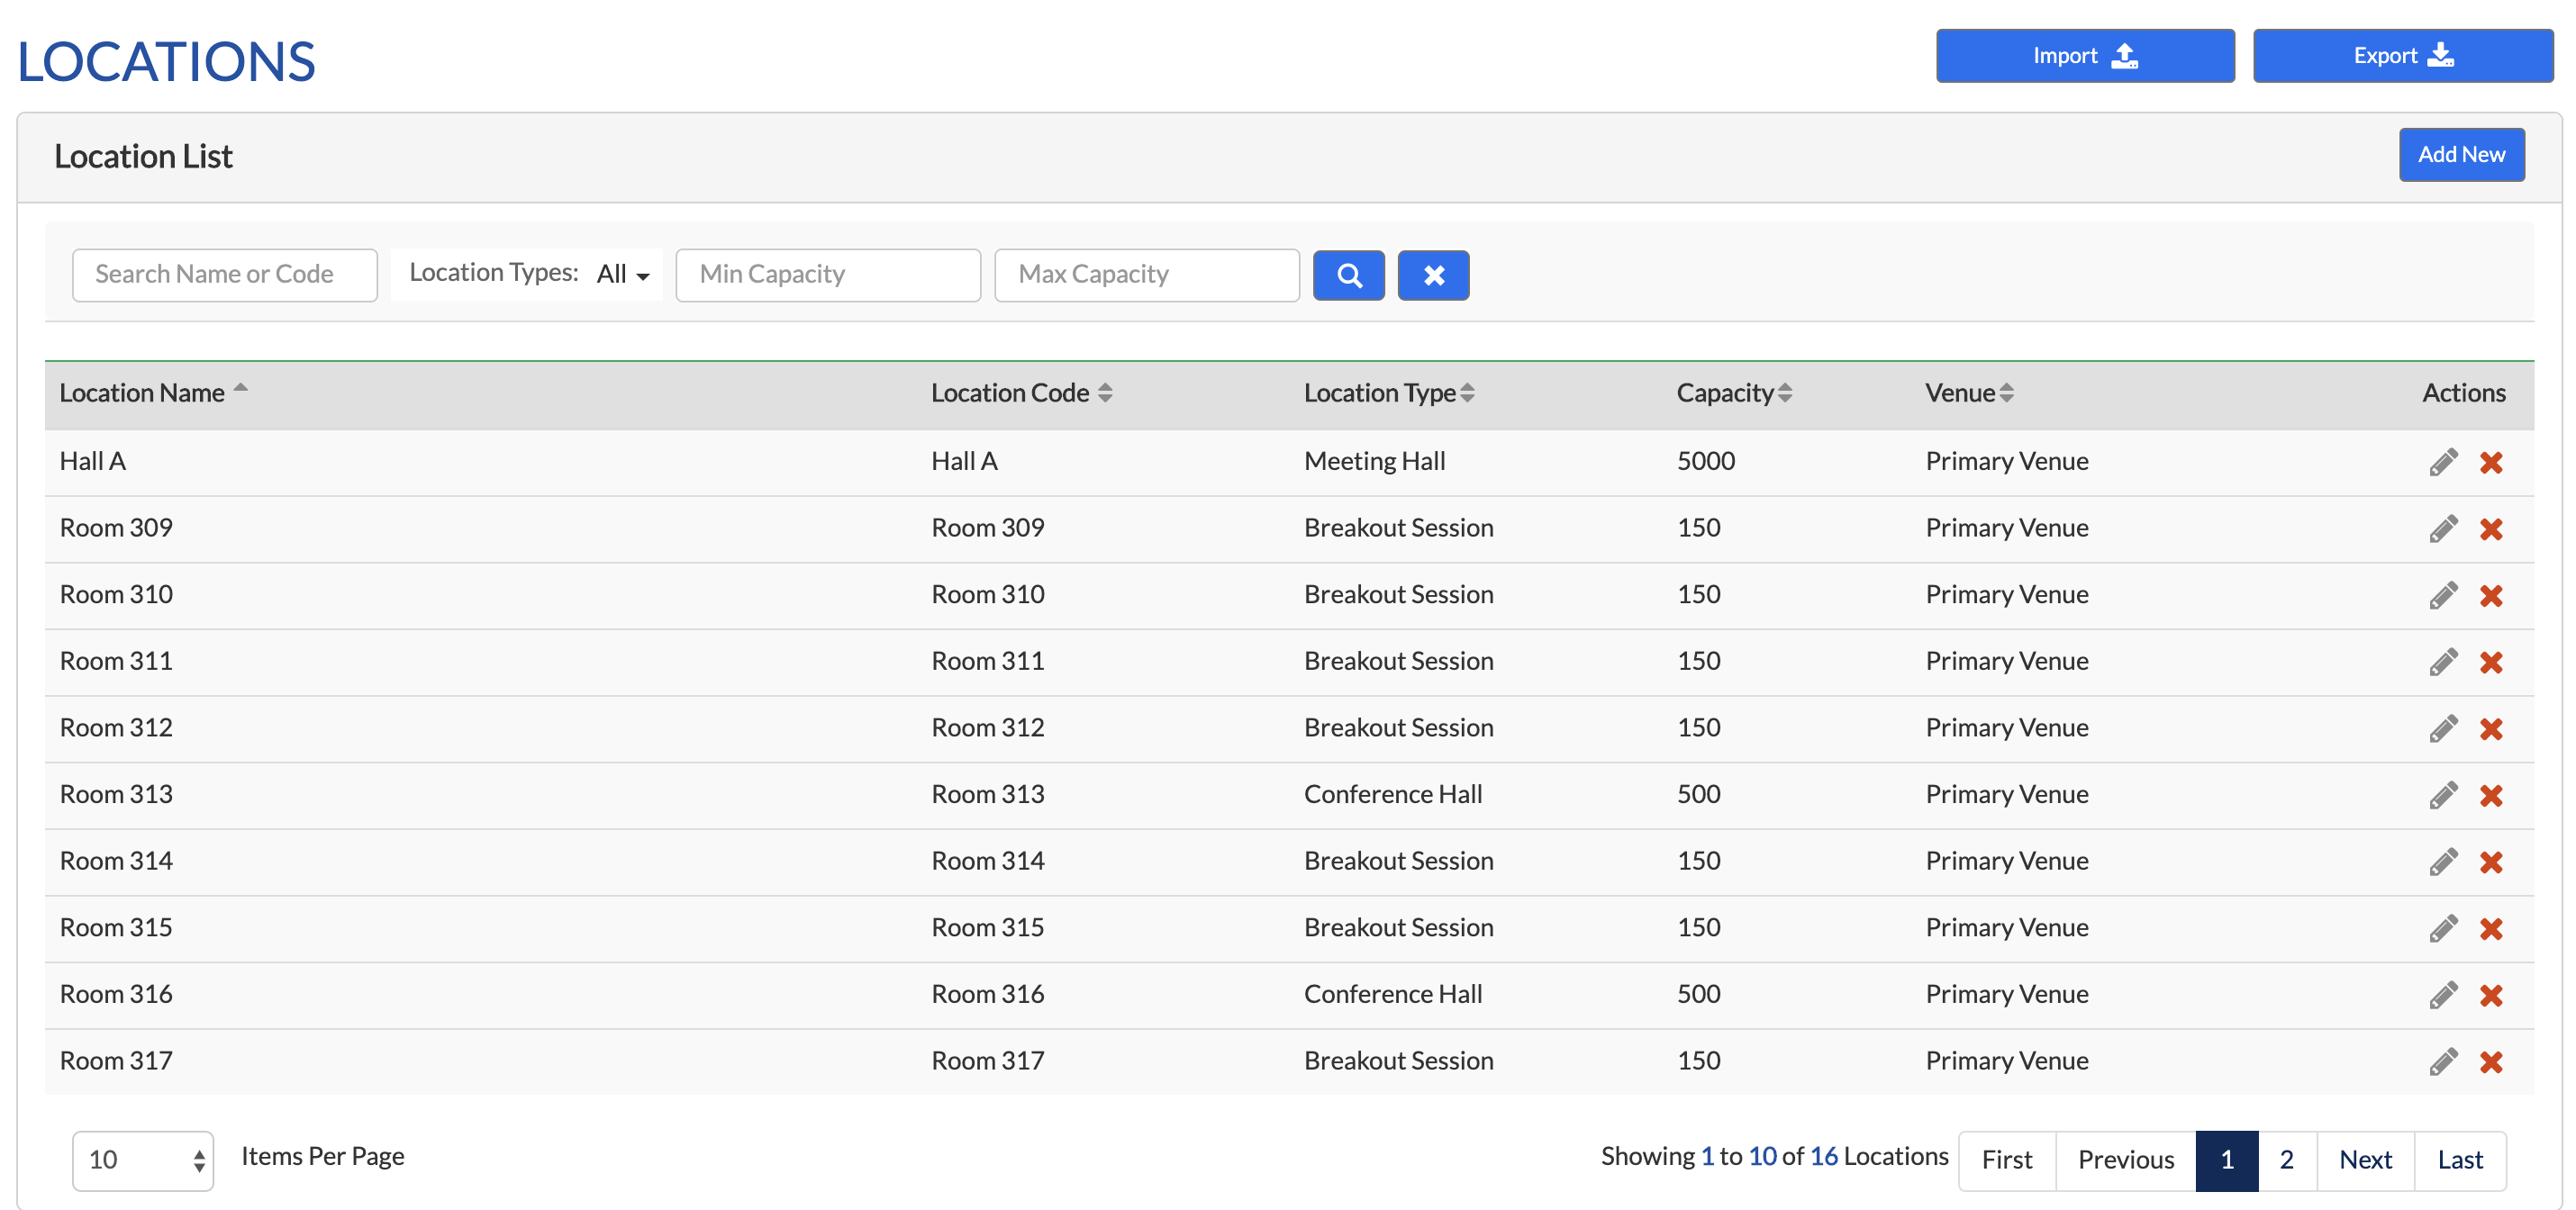Screen dimensions: 2576x1210
Task: Run search with magnifier button
Action: click(x=1348, y=275)
